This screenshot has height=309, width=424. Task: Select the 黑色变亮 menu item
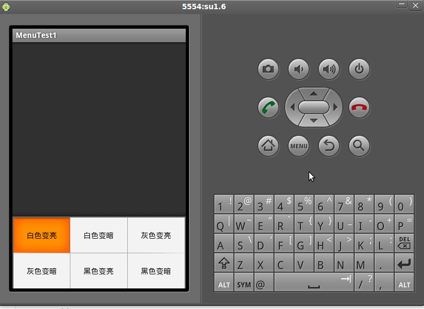99,271
